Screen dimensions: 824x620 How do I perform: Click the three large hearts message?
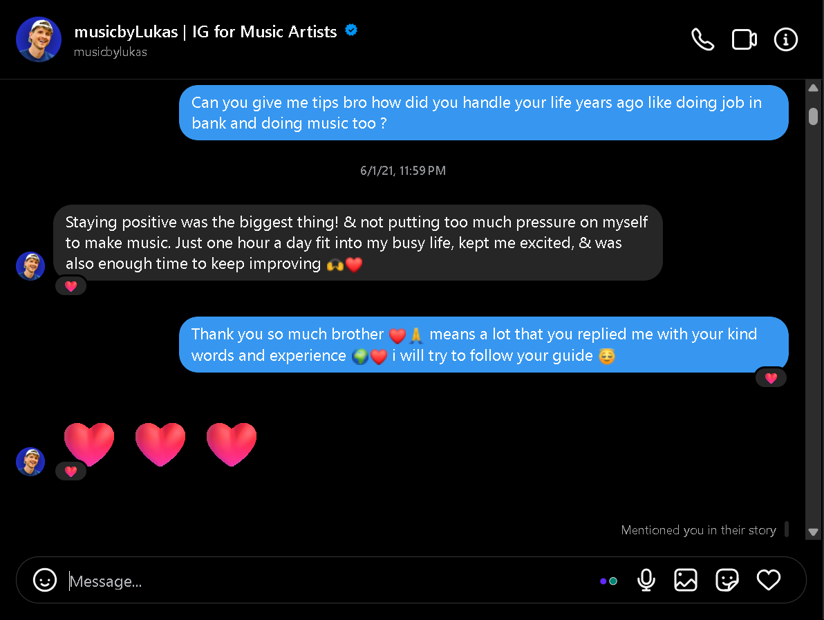pos(160,444)
